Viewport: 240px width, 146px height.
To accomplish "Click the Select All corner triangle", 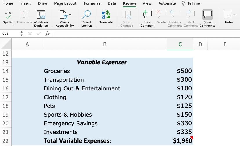I will pos(6,44).
